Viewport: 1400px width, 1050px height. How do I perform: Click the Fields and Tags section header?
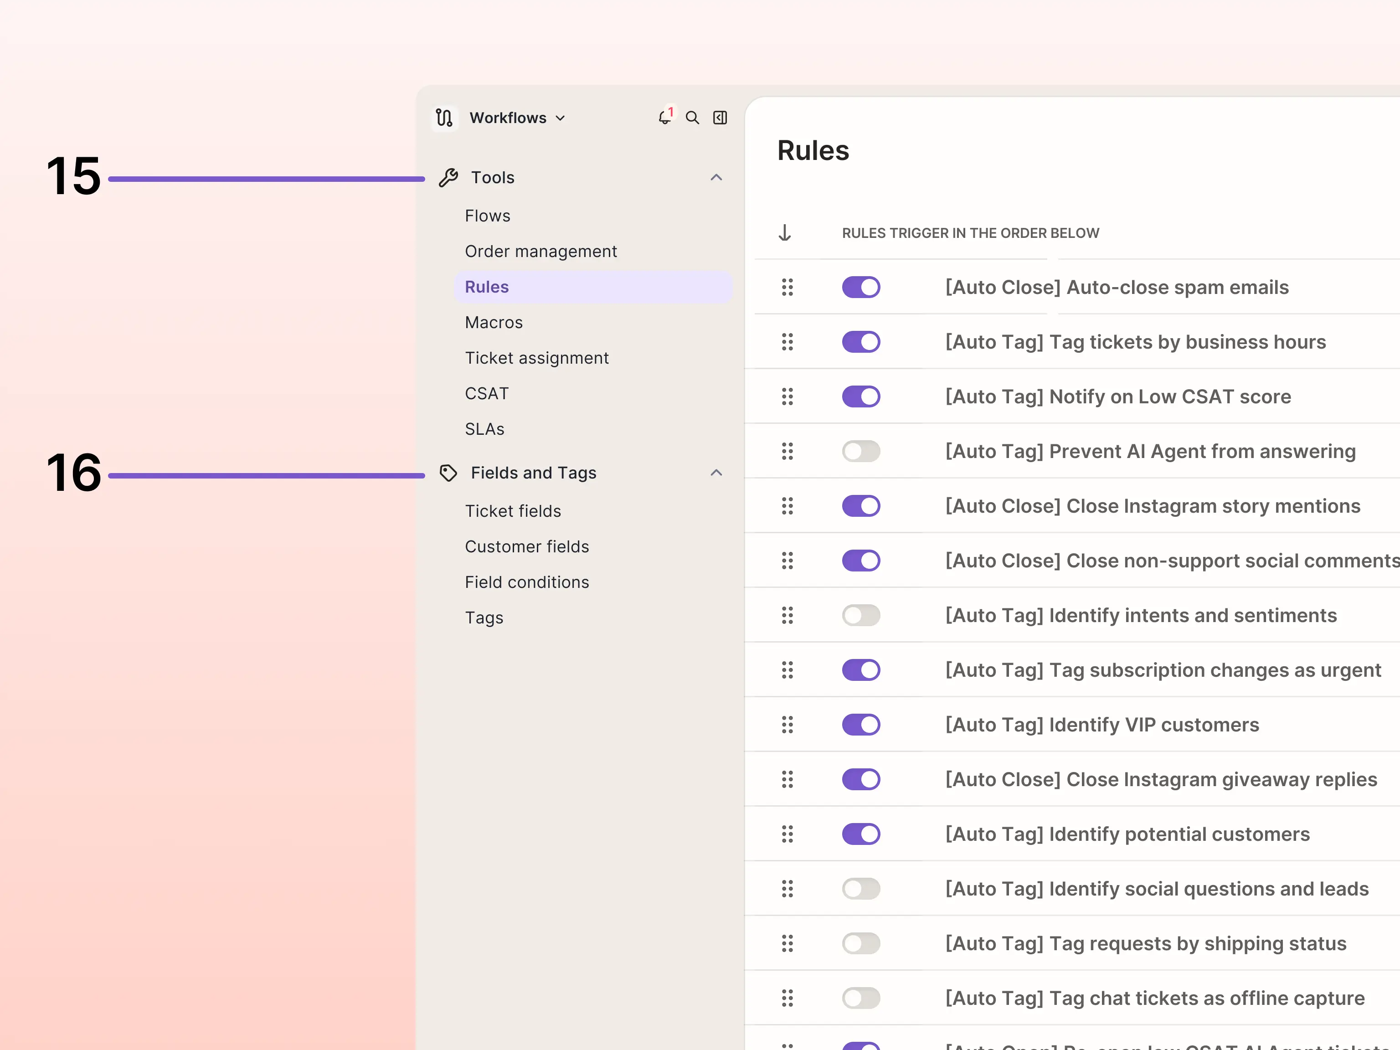pos(581,473)
